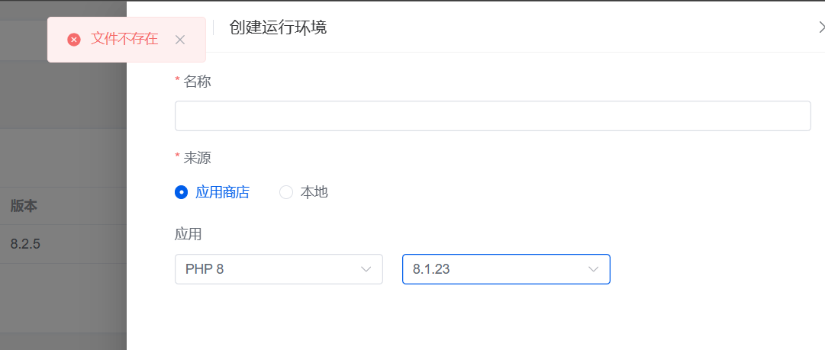The width and height of the screenshot is (825, 350).
Task: Click the 版本 column header
Action: pos(24,206)
